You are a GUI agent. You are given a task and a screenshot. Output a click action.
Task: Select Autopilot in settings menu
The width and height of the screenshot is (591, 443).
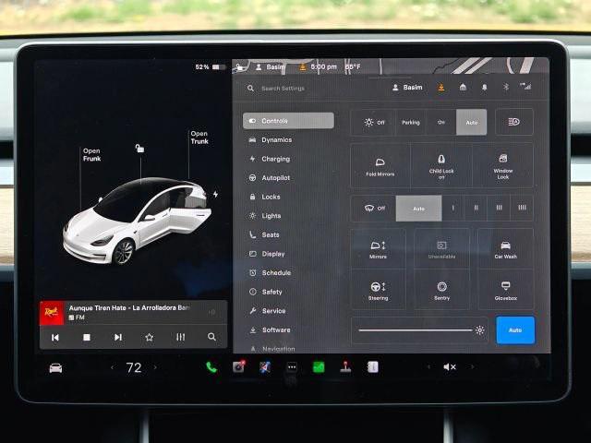[275, 177]
